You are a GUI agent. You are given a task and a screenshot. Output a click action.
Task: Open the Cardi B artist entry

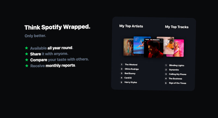coord(128,78)
